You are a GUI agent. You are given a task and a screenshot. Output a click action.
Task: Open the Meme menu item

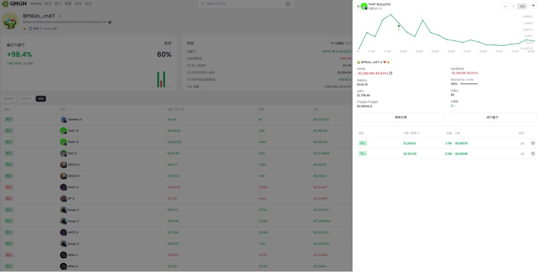(x=36, y=4)
